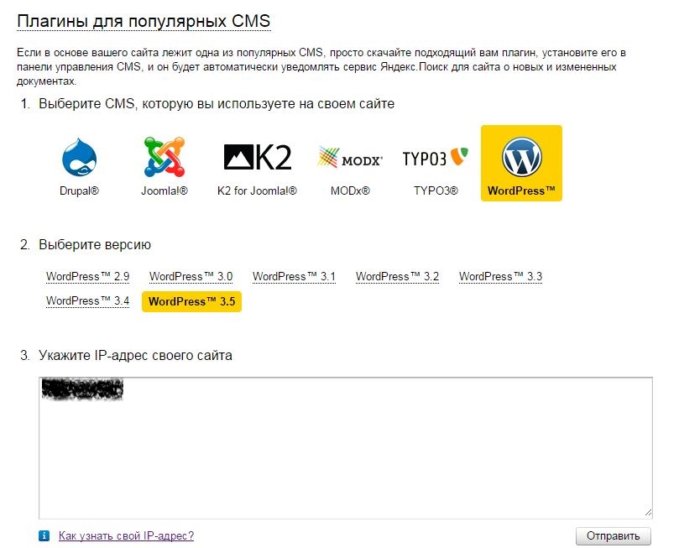The width and height of the screenshot is (679, 548).
Task: Select the MODx logo icon
Action: click(x=350, y=157)
